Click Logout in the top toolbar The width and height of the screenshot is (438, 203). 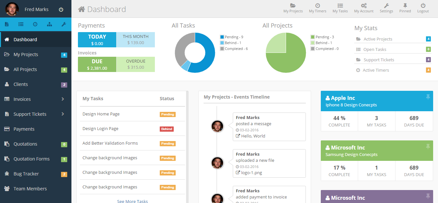click(423, 8)
